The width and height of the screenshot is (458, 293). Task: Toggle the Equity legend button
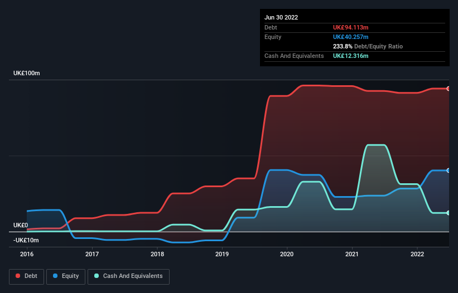click(x=66, y=276)
